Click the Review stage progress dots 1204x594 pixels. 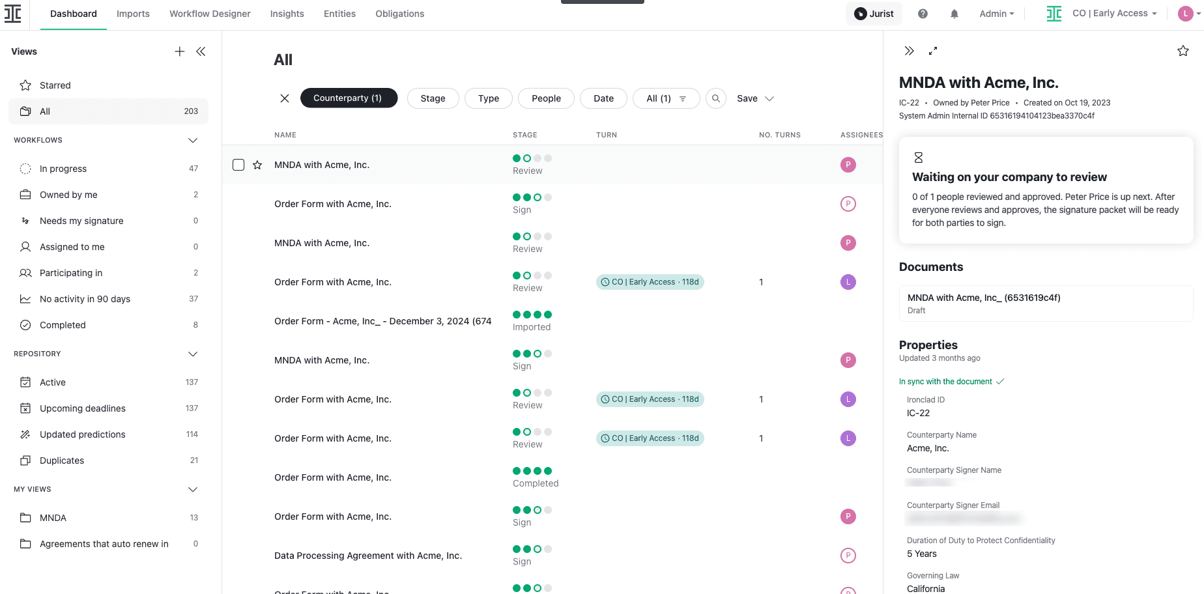tap(532, 158)
